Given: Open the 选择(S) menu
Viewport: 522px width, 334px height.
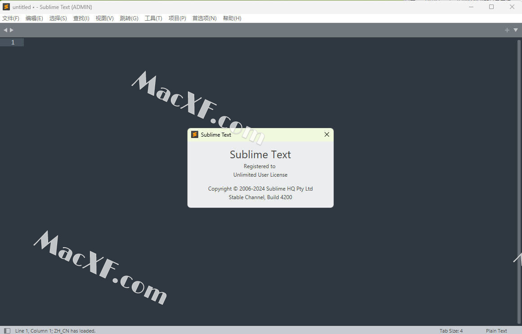Looking at the screenshot, I should point(58,18).
